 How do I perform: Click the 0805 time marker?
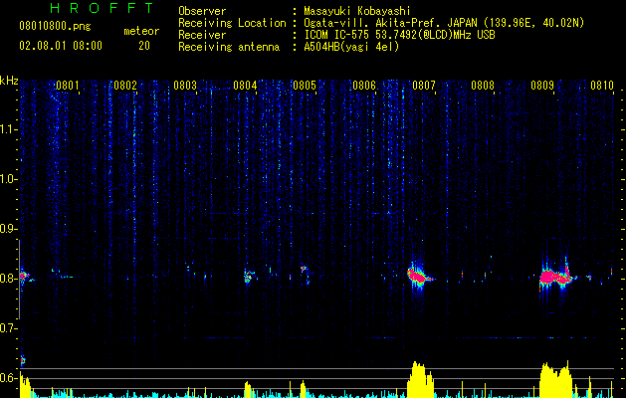click(x=305, y=86)
